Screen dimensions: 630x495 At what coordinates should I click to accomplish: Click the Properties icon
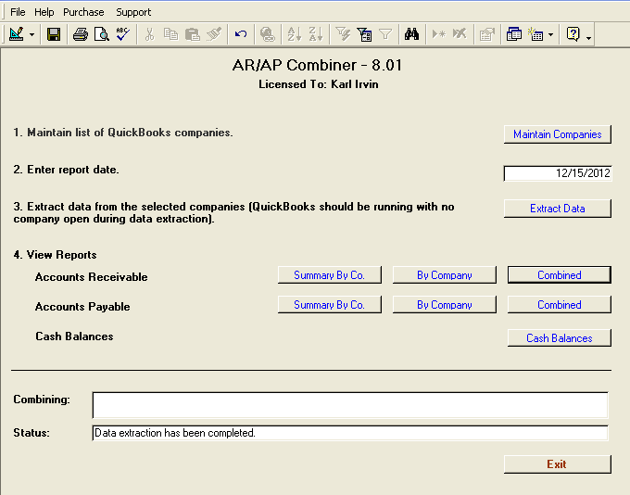[x=487, y=34]
